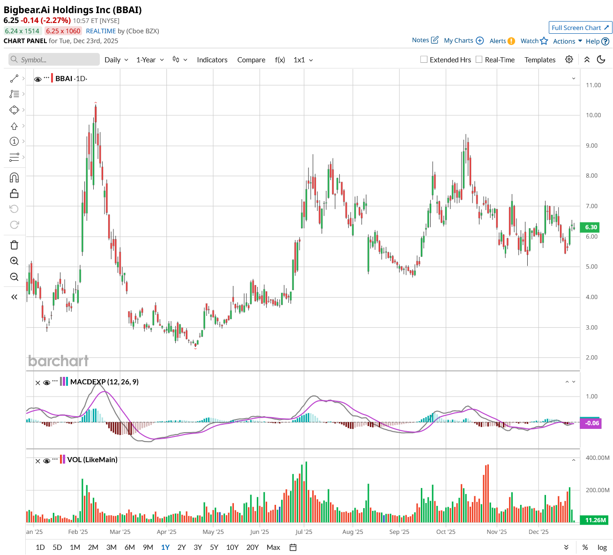Image resolution: width=613 pixels, height=555 pixels.
Task: Open more options for MACDEXP indicator
Action: (x=55, y=381)
